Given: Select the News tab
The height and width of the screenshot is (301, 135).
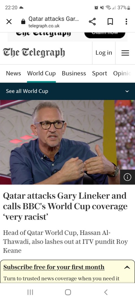Looking at the screenshot, I should point(13,73).
